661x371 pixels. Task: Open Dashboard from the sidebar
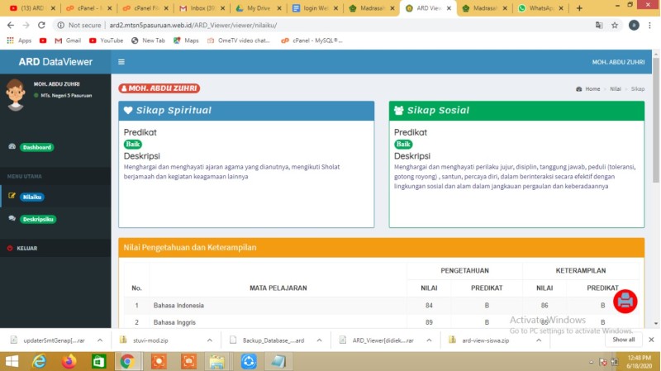pos(36,147)
